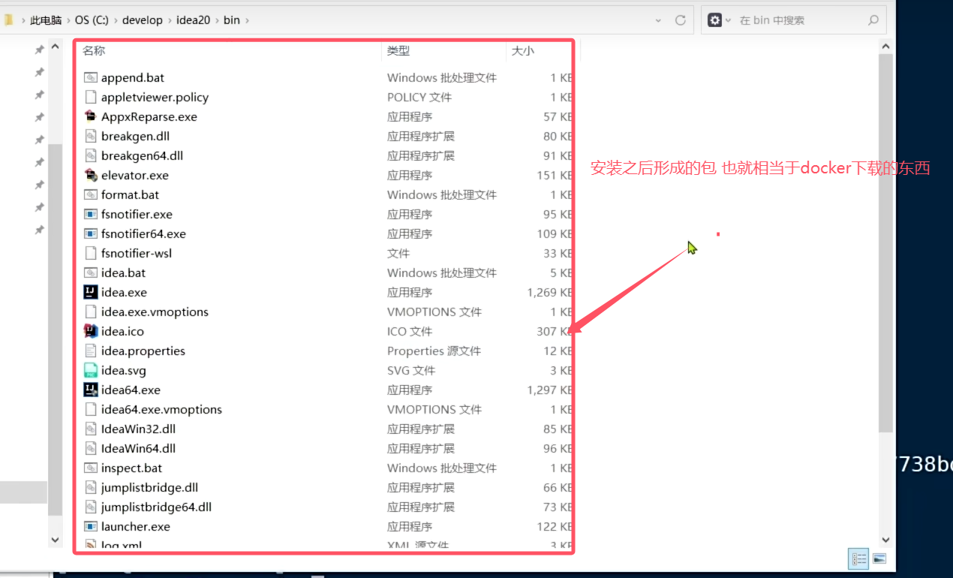Click the fsnotifier-wsl file icon
This screenshot has width=953, height=578.
(91, 253)
